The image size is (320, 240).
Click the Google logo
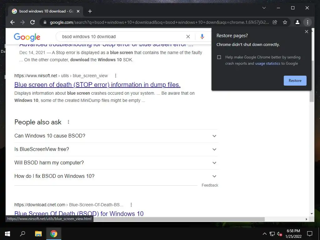point(27,37)
